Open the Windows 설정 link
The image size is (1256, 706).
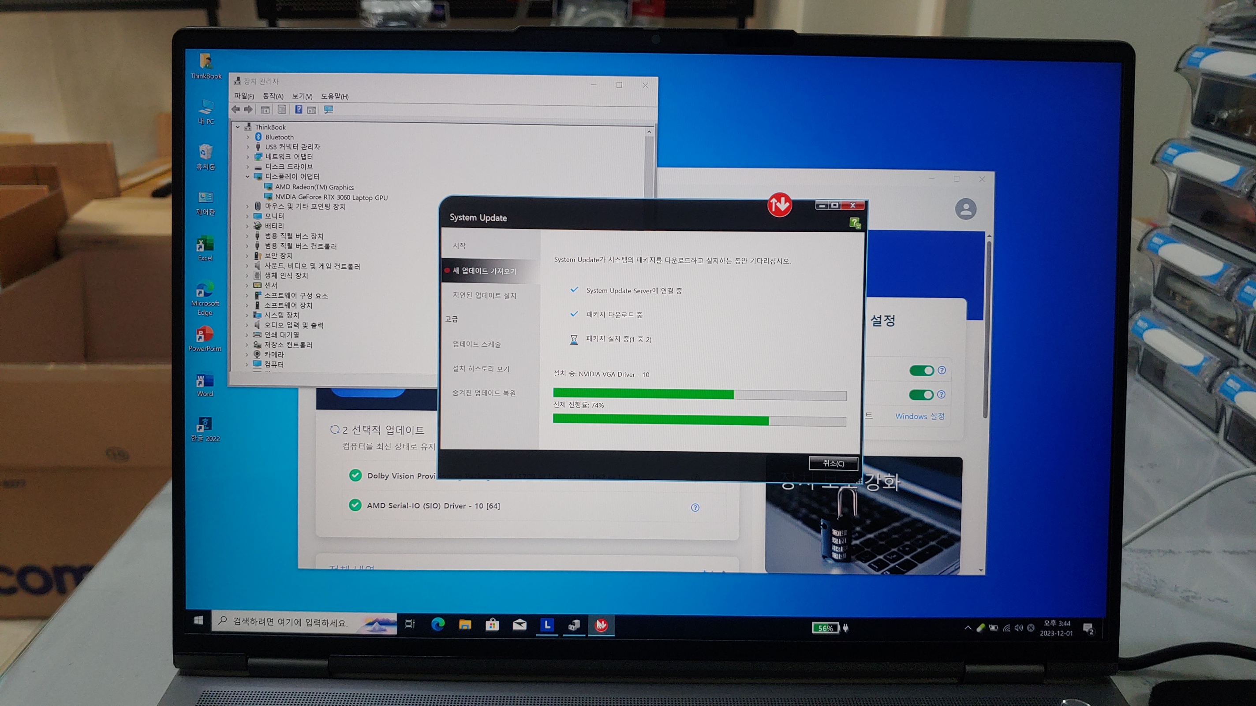pos(920,416)
